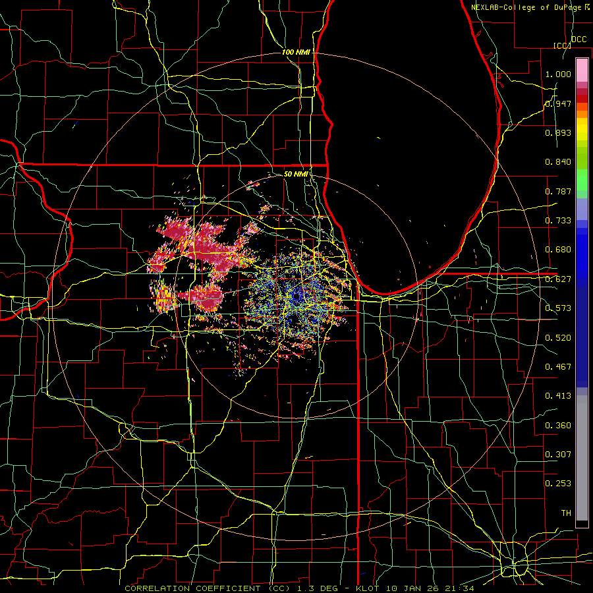Click the 0.733 color scale value

coord(558,221)
